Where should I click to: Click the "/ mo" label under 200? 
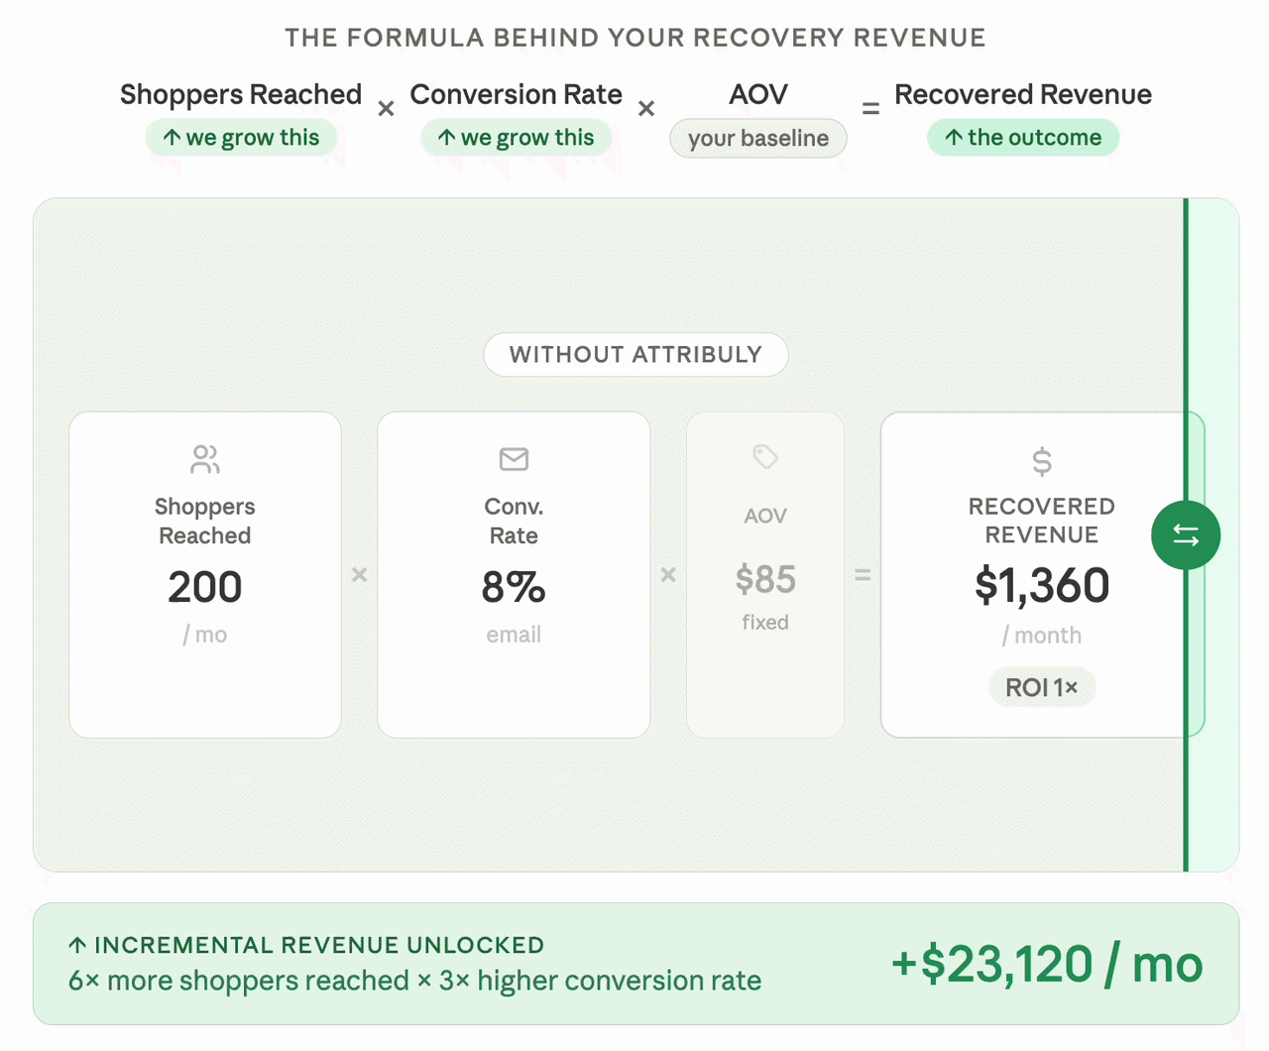coord(205,635)
